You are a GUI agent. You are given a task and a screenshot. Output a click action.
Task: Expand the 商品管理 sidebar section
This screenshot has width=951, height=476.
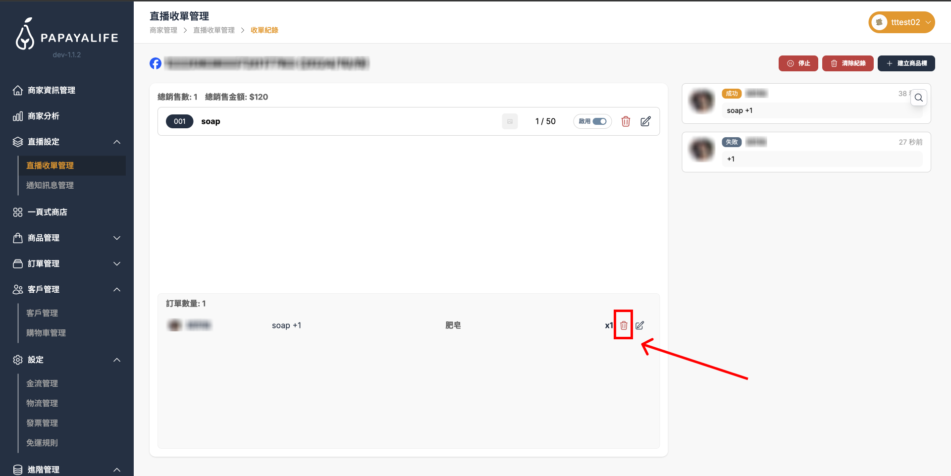click(x=117, y=238)
